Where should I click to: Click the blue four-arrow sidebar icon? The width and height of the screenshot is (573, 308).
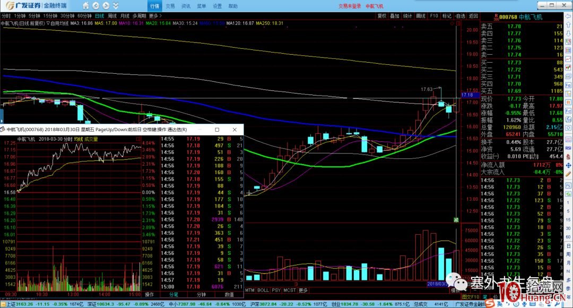569,166
